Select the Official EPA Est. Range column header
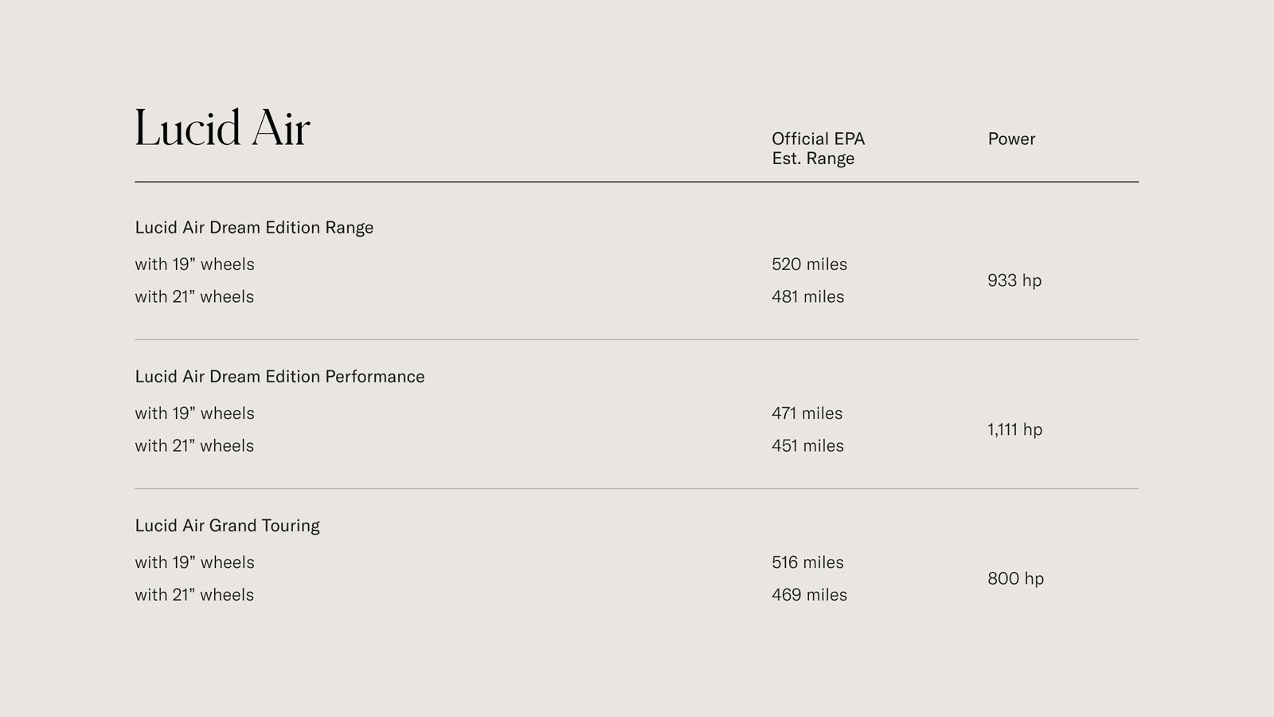 (x=818, y=148)
